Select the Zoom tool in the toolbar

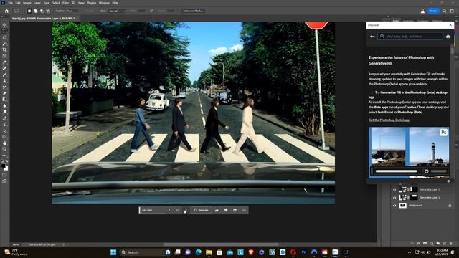point(4,149)
